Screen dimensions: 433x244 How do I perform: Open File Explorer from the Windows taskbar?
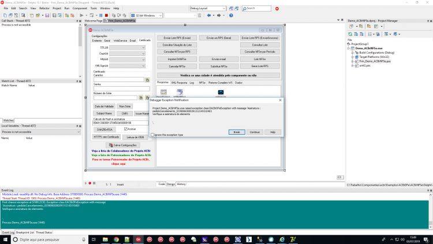tap(105, 239)
